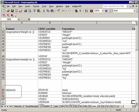Switch to the _visits sheet tab
Viewport: 139px width, 112px height.
pos(56,106)
